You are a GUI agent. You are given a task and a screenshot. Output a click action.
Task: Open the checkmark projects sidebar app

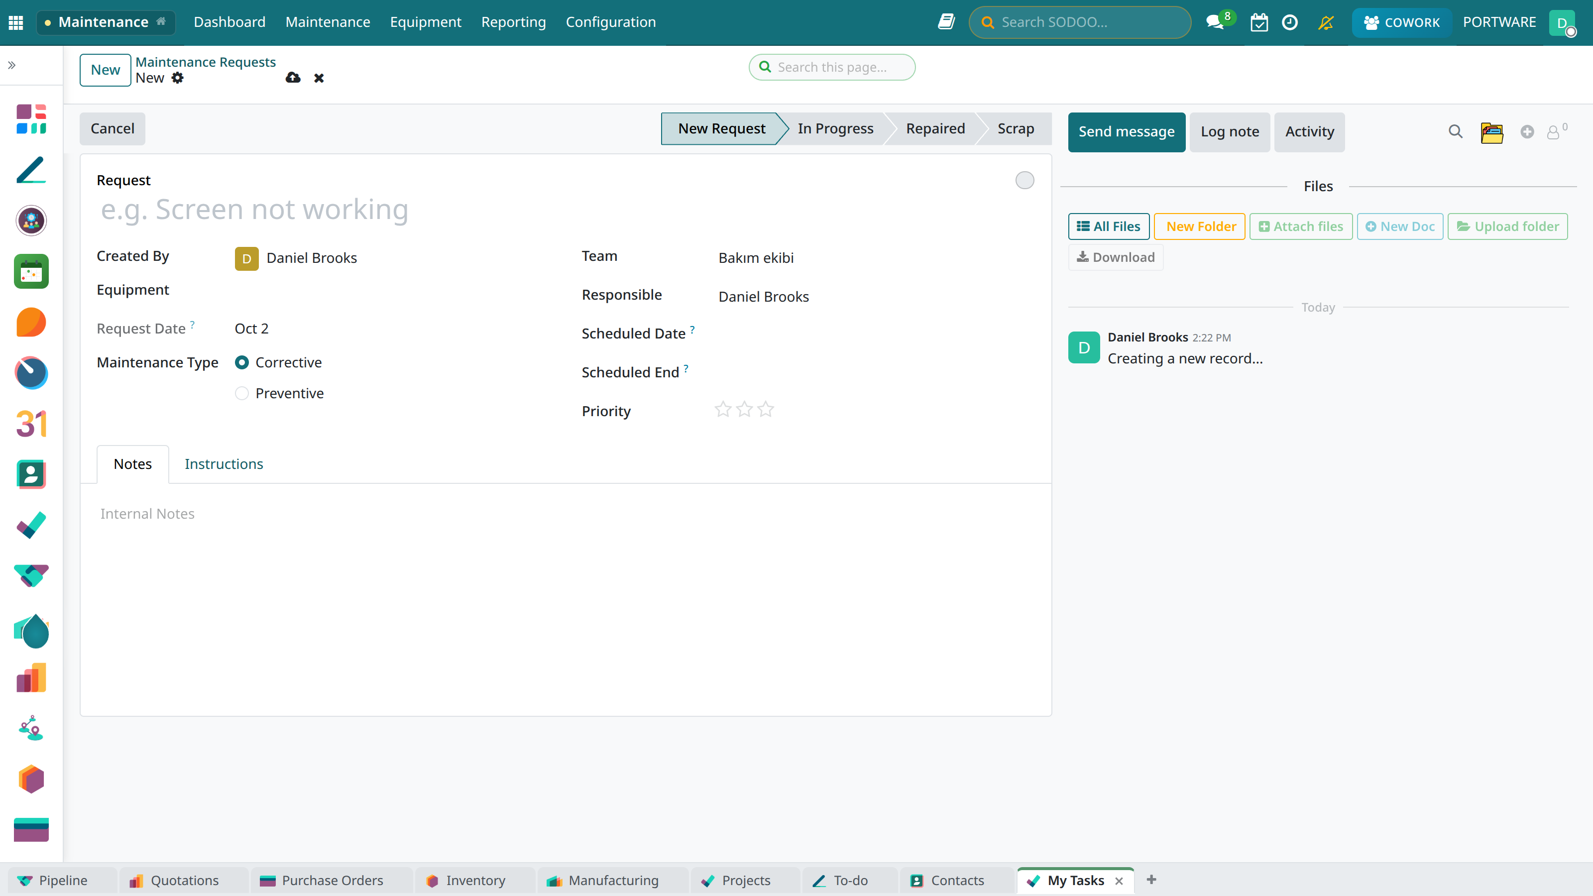(31, 525)
